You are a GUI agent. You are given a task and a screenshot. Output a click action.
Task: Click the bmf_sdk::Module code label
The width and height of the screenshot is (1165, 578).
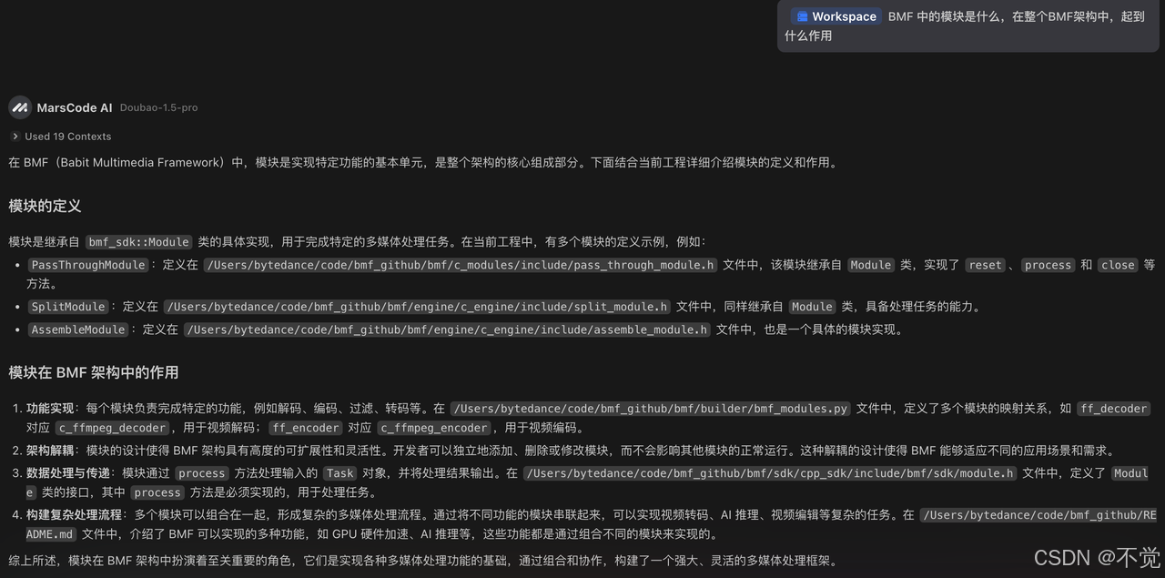pos(139,242)
